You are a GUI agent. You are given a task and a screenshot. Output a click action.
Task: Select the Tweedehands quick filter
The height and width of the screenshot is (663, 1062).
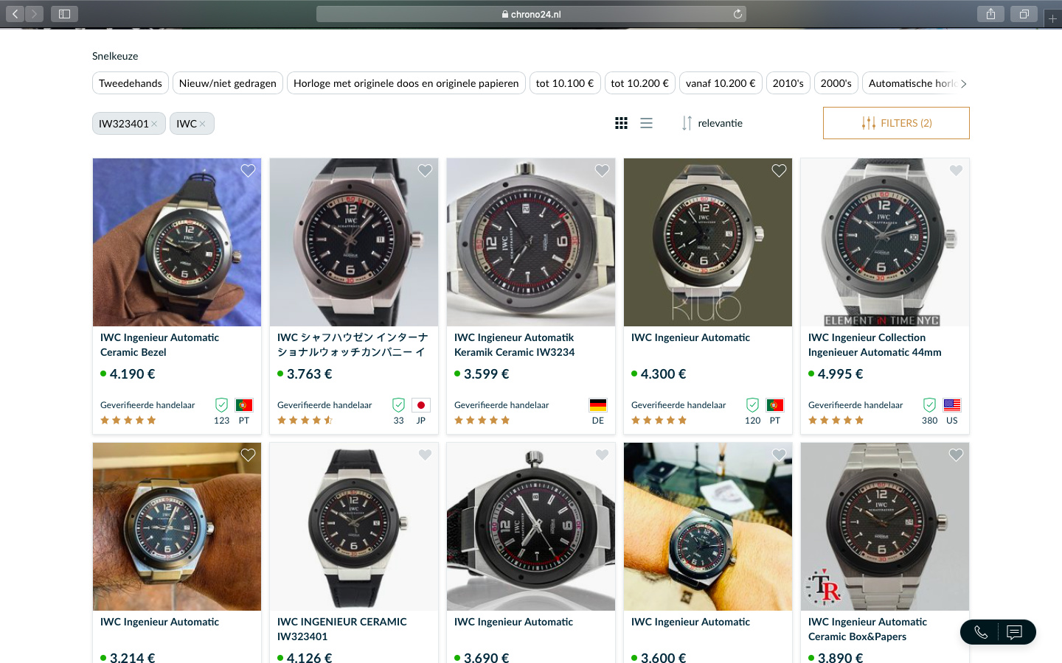[131, 83]
